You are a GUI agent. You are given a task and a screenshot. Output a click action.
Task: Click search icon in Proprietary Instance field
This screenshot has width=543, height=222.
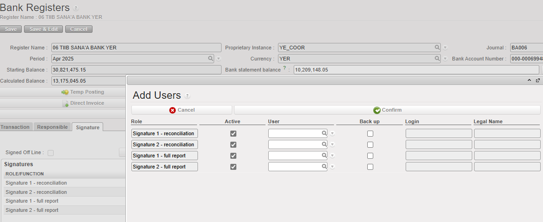pos(437,48)
